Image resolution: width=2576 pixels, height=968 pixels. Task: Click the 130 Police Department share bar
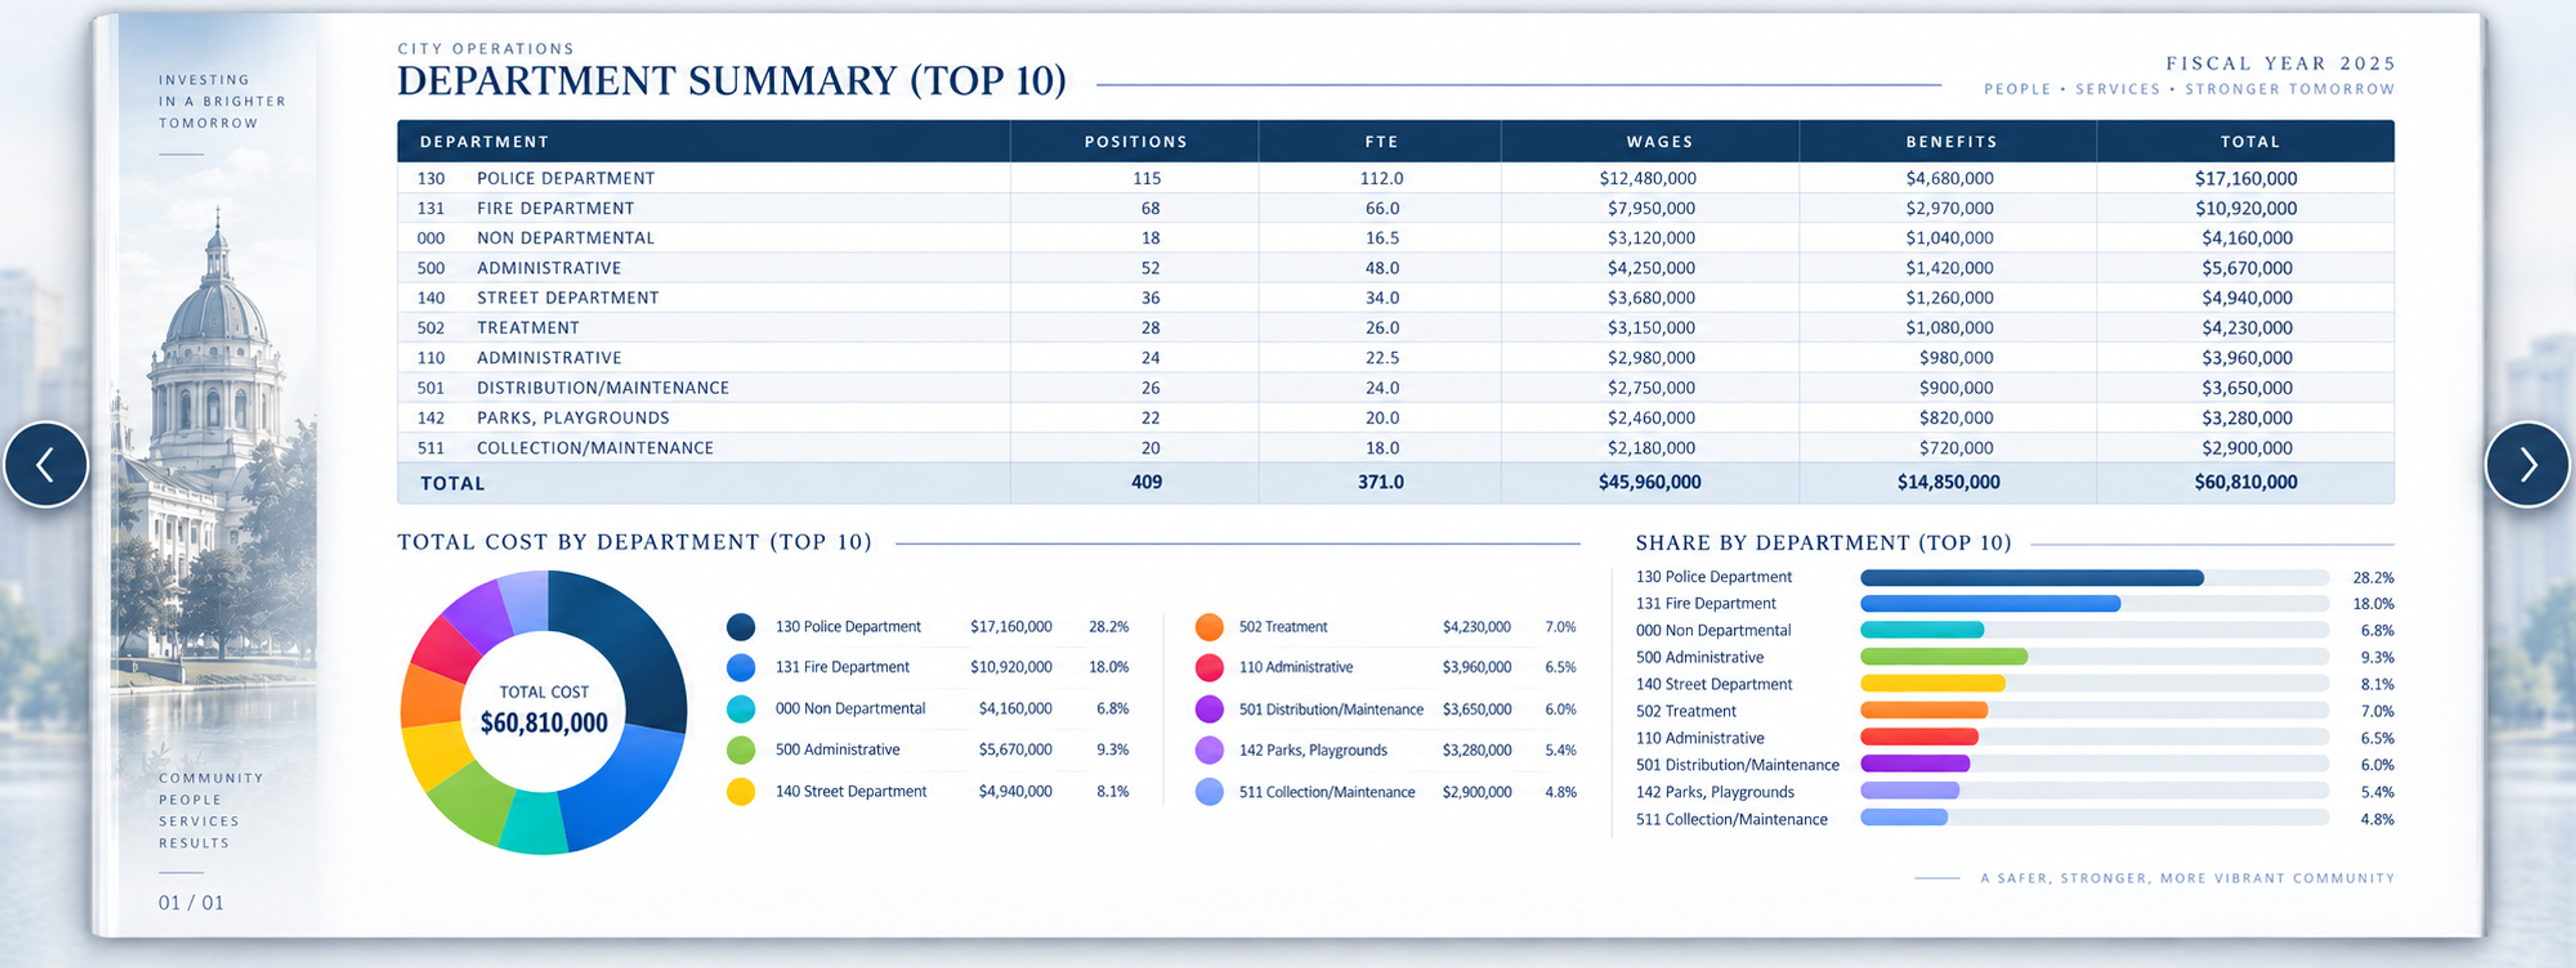pos(2031,577)
